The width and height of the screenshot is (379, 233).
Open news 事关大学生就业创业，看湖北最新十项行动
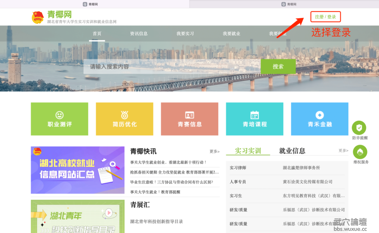pos(168,162)
